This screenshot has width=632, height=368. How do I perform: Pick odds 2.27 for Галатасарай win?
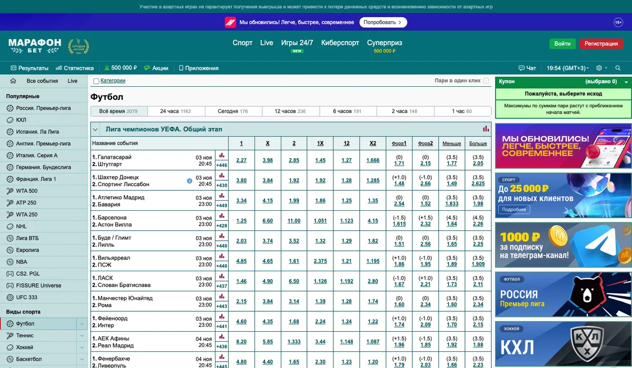[241, 160]
